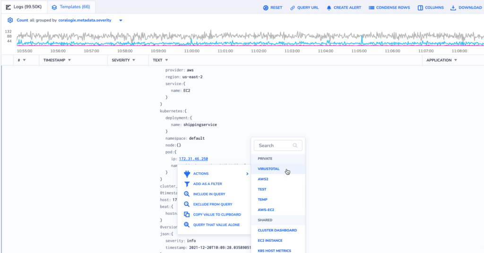
Task: Click the Exclude from Query magnifier icon
Action: (x=187, y=204)
